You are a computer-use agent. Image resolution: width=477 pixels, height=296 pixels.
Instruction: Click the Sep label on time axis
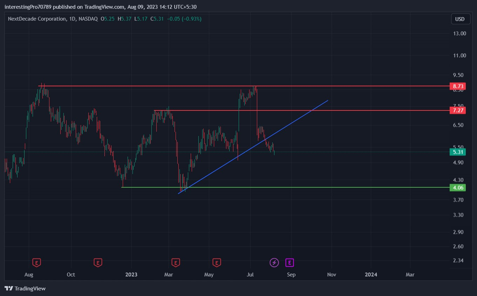tap(291, 275)
